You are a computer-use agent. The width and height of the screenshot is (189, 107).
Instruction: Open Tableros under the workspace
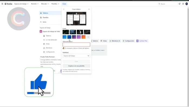click(48, 36)
